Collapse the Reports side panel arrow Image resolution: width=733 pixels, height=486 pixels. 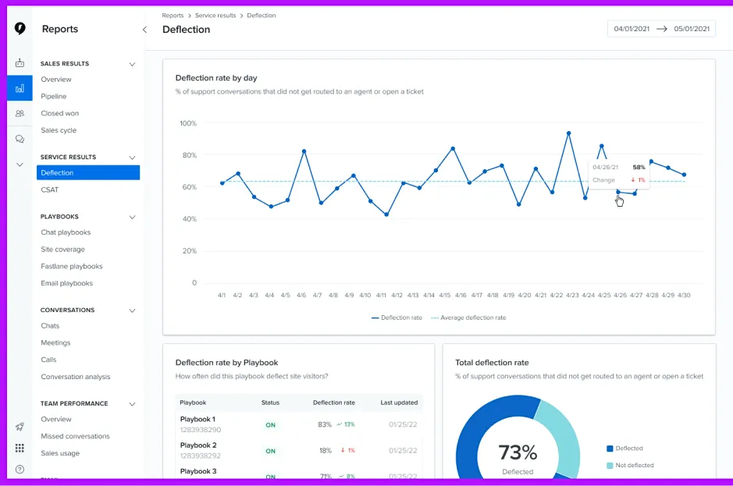pos(144,30)
